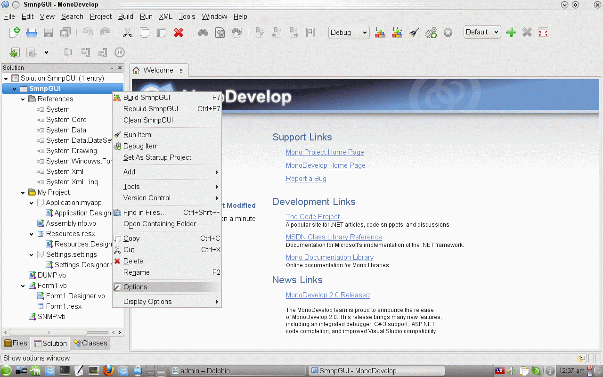Click the blue Open file toolbar icon
The image size is (603, 377).
32,33
